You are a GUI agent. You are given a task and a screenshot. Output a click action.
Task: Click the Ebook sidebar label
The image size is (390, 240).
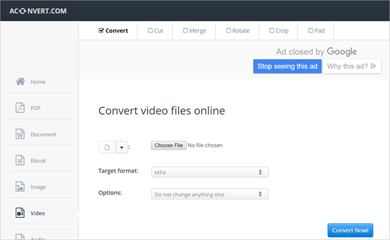click(x=38, y=161)
